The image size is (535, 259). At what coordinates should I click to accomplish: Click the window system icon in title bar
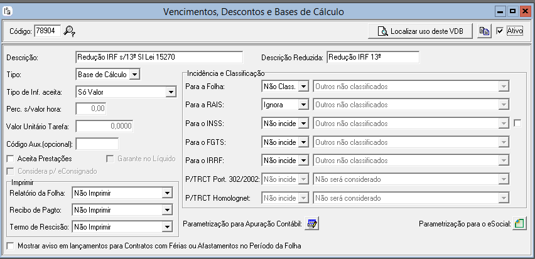(x=8, y=11)
